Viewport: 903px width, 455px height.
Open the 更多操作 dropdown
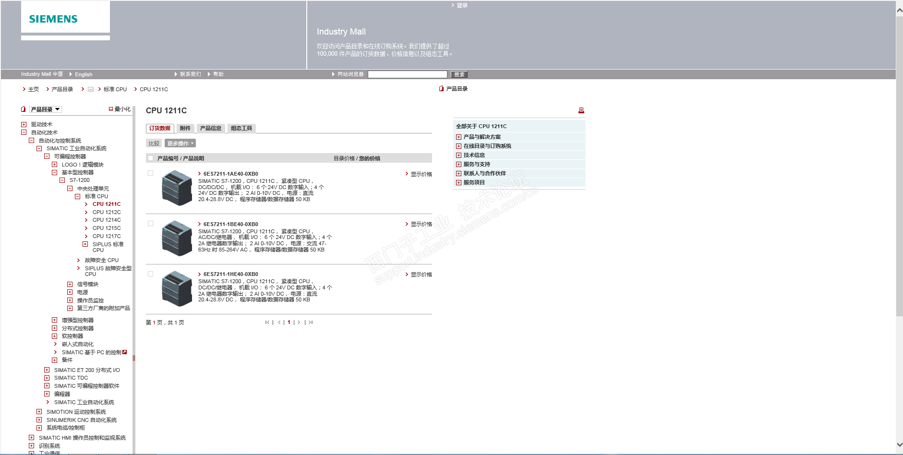(181, 144)
